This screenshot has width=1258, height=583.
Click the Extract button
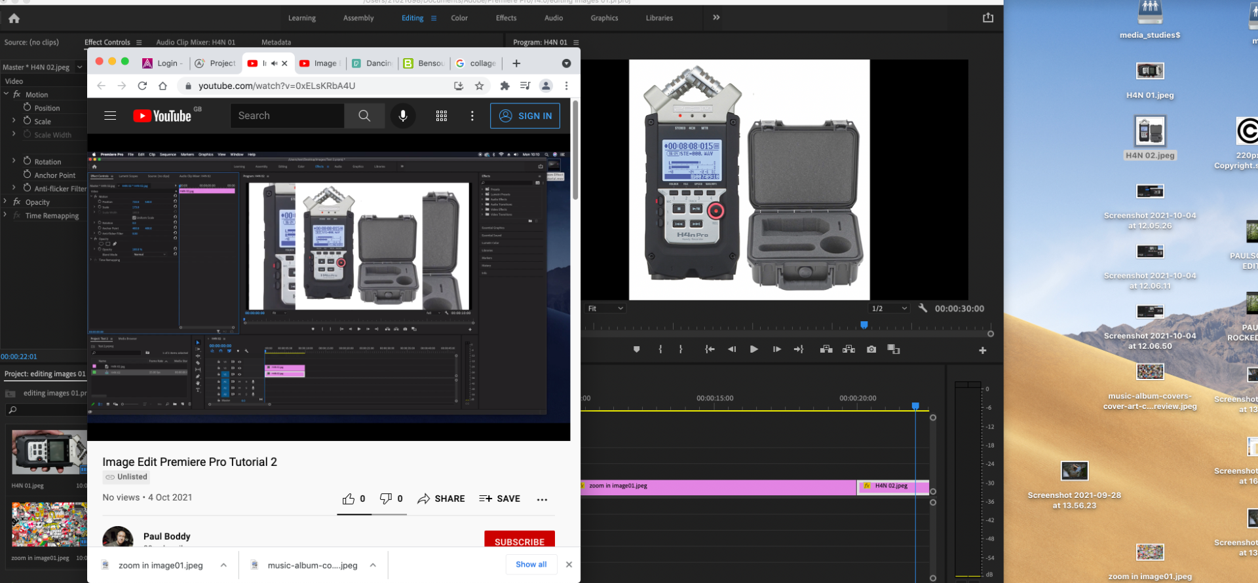(849, 349)
